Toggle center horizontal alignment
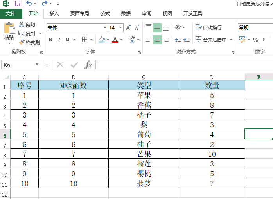The width and height of the screenshot is (273, 199). (x=157, y=40)
